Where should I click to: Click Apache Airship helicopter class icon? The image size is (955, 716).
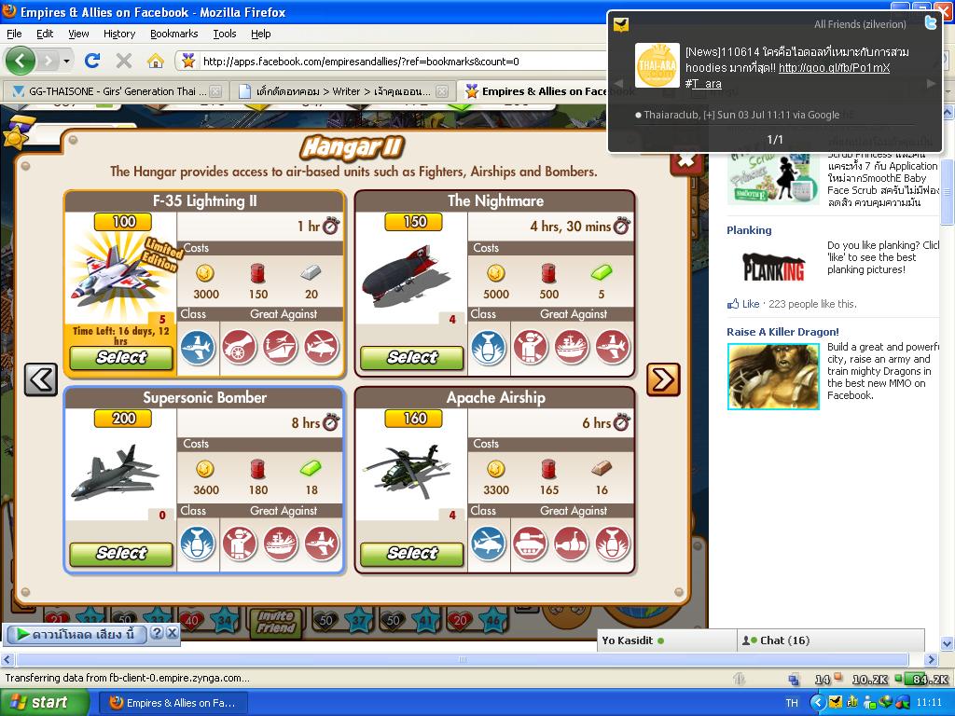pos(489,544)
